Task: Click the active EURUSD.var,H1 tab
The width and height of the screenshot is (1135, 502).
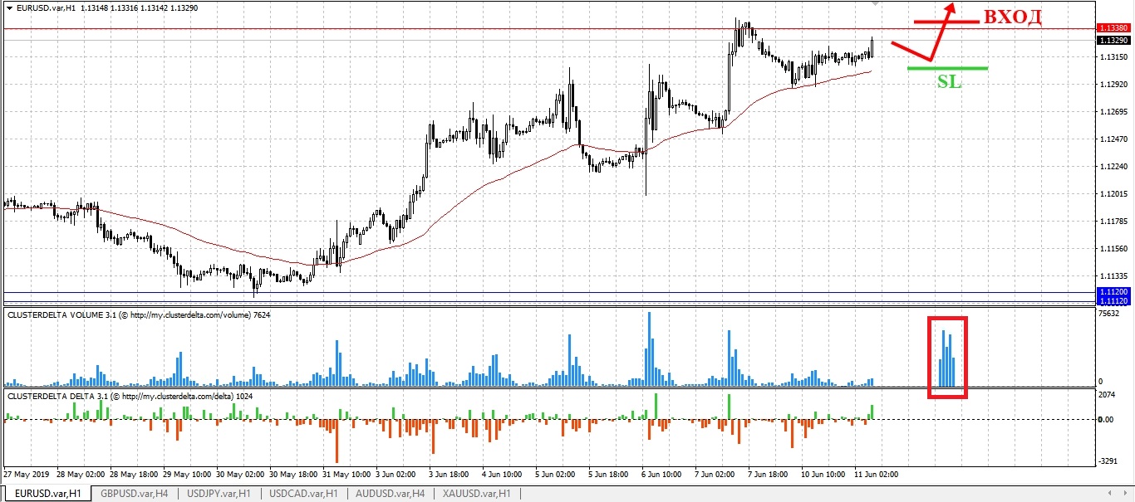Action: pos(48,494)
